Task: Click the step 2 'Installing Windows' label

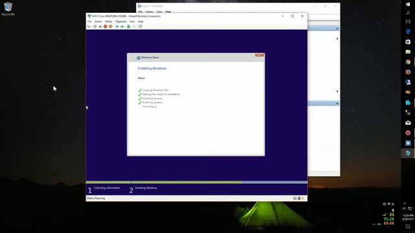Action: (146, 188)
